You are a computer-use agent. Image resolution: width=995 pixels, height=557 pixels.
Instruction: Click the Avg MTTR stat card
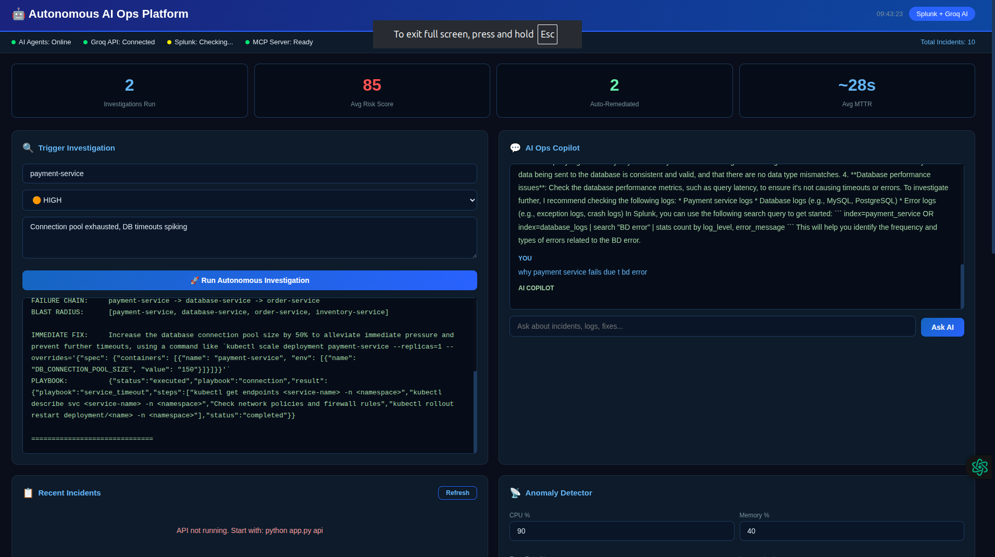click(857, 91)
